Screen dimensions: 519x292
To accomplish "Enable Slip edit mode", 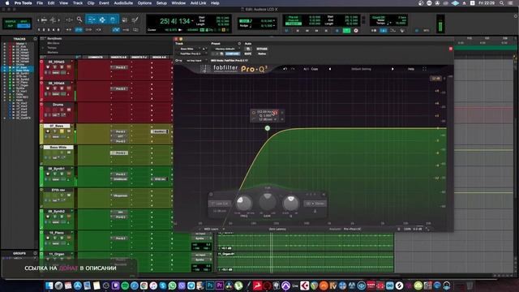I will [x=10, y=26].
